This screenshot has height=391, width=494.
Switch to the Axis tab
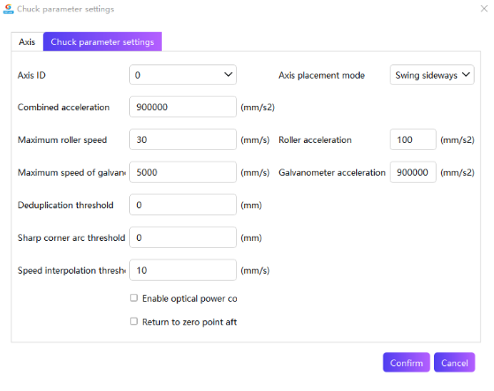click(x=27, y=41)
